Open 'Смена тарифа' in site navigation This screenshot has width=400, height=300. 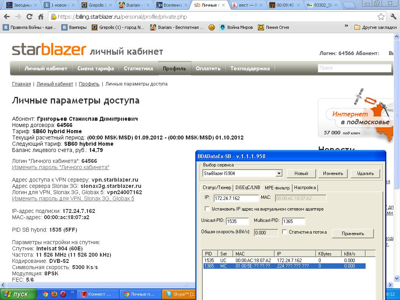96,68
